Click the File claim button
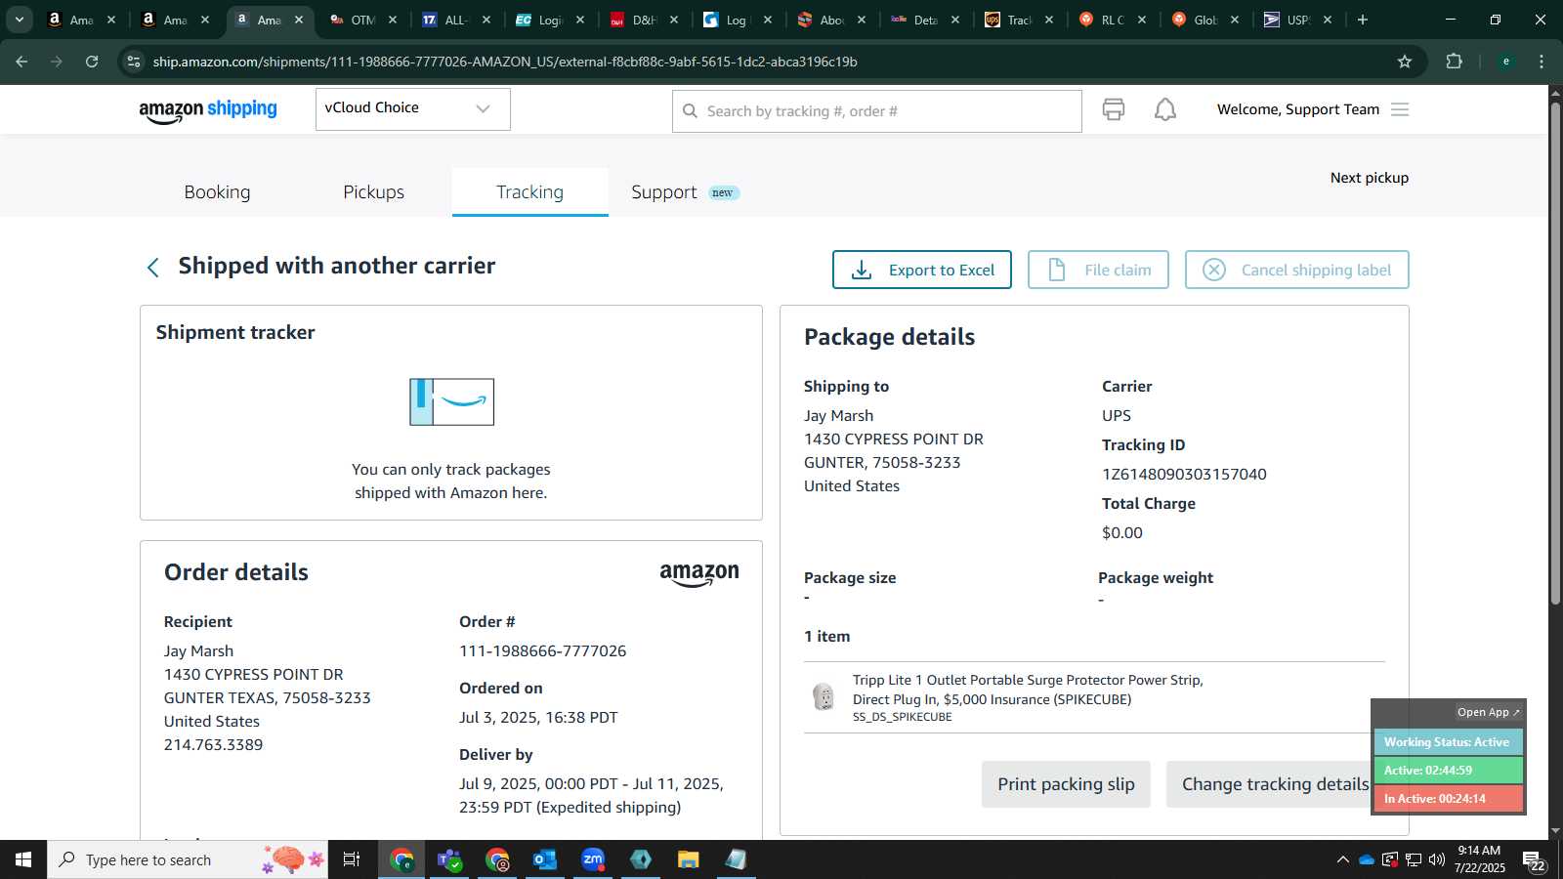The height and width of the screenshot is (879, 1563). click(1098, 270)
